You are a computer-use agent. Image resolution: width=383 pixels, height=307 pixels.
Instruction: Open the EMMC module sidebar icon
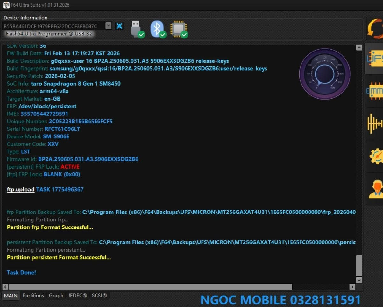[x=374, y=91]
